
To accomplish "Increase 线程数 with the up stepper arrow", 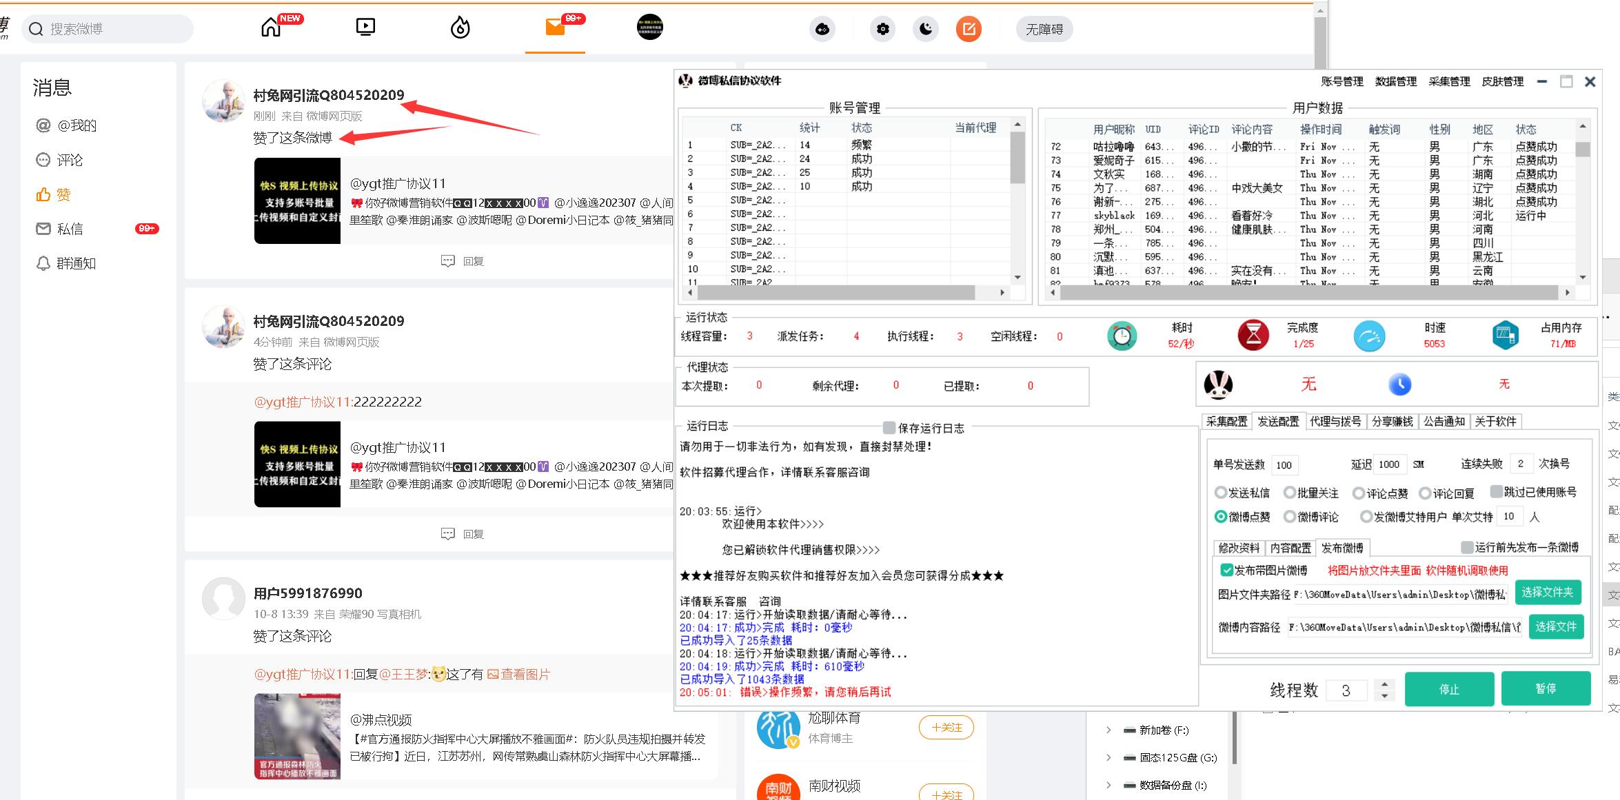I will tap(1386, 685).
